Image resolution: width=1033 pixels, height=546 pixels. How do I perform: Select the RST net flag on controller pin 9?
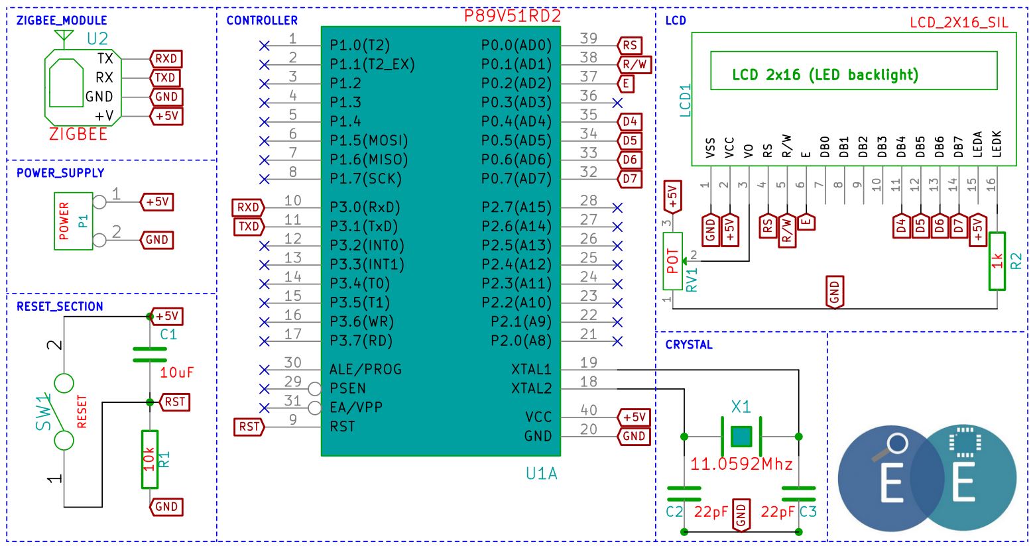(249, 427)
